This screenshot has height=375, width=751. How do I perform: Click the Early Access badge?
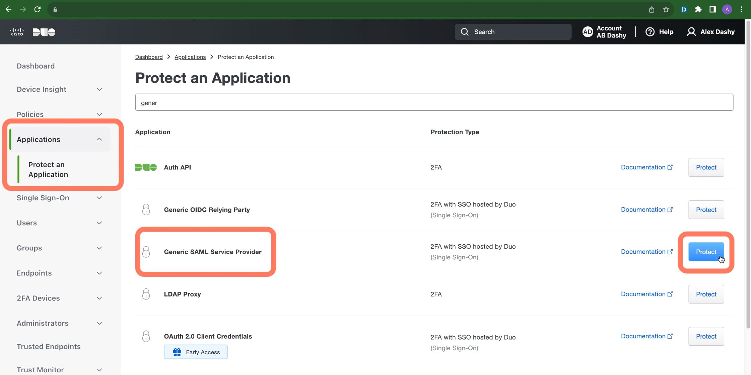196,352
